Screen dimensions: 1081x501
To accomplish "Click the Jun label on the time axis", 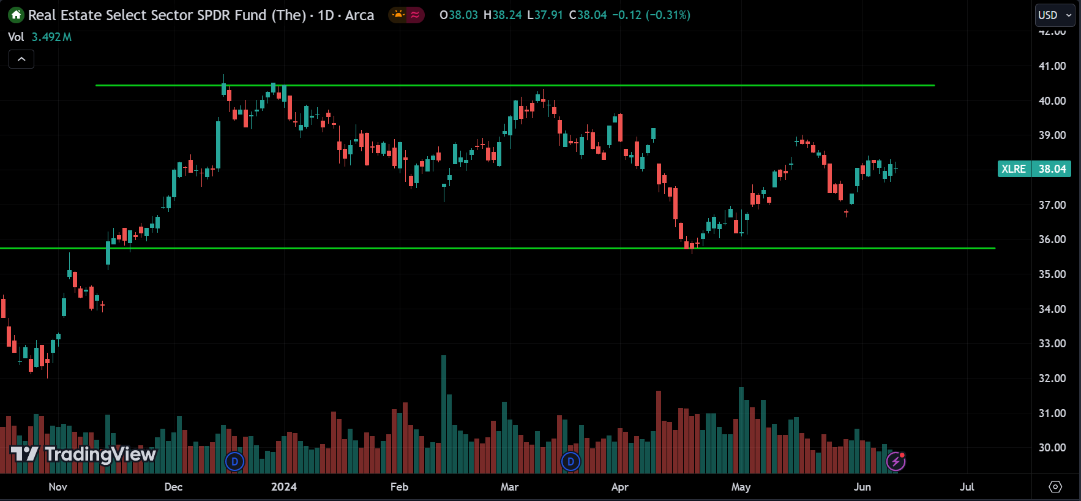I will [862, 486].
